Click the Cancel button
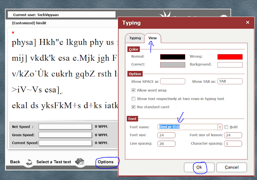The height and width of the screenshot is (180, 257). coord(232,168)
